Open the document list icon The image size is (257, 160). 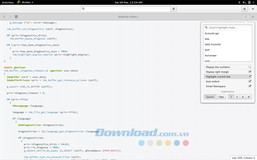pos(16,17)
